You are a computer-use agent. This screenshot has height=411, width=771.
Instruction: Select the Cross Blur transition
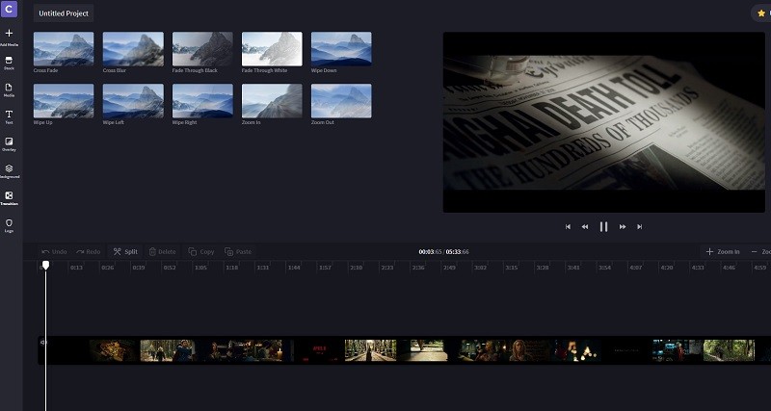click(x=133, y=49)
